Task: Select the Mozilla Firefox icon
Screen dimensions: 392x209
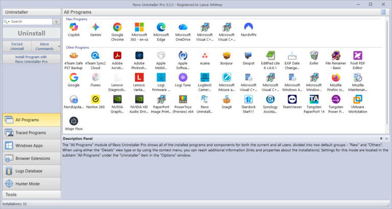Action: [336, 77]
